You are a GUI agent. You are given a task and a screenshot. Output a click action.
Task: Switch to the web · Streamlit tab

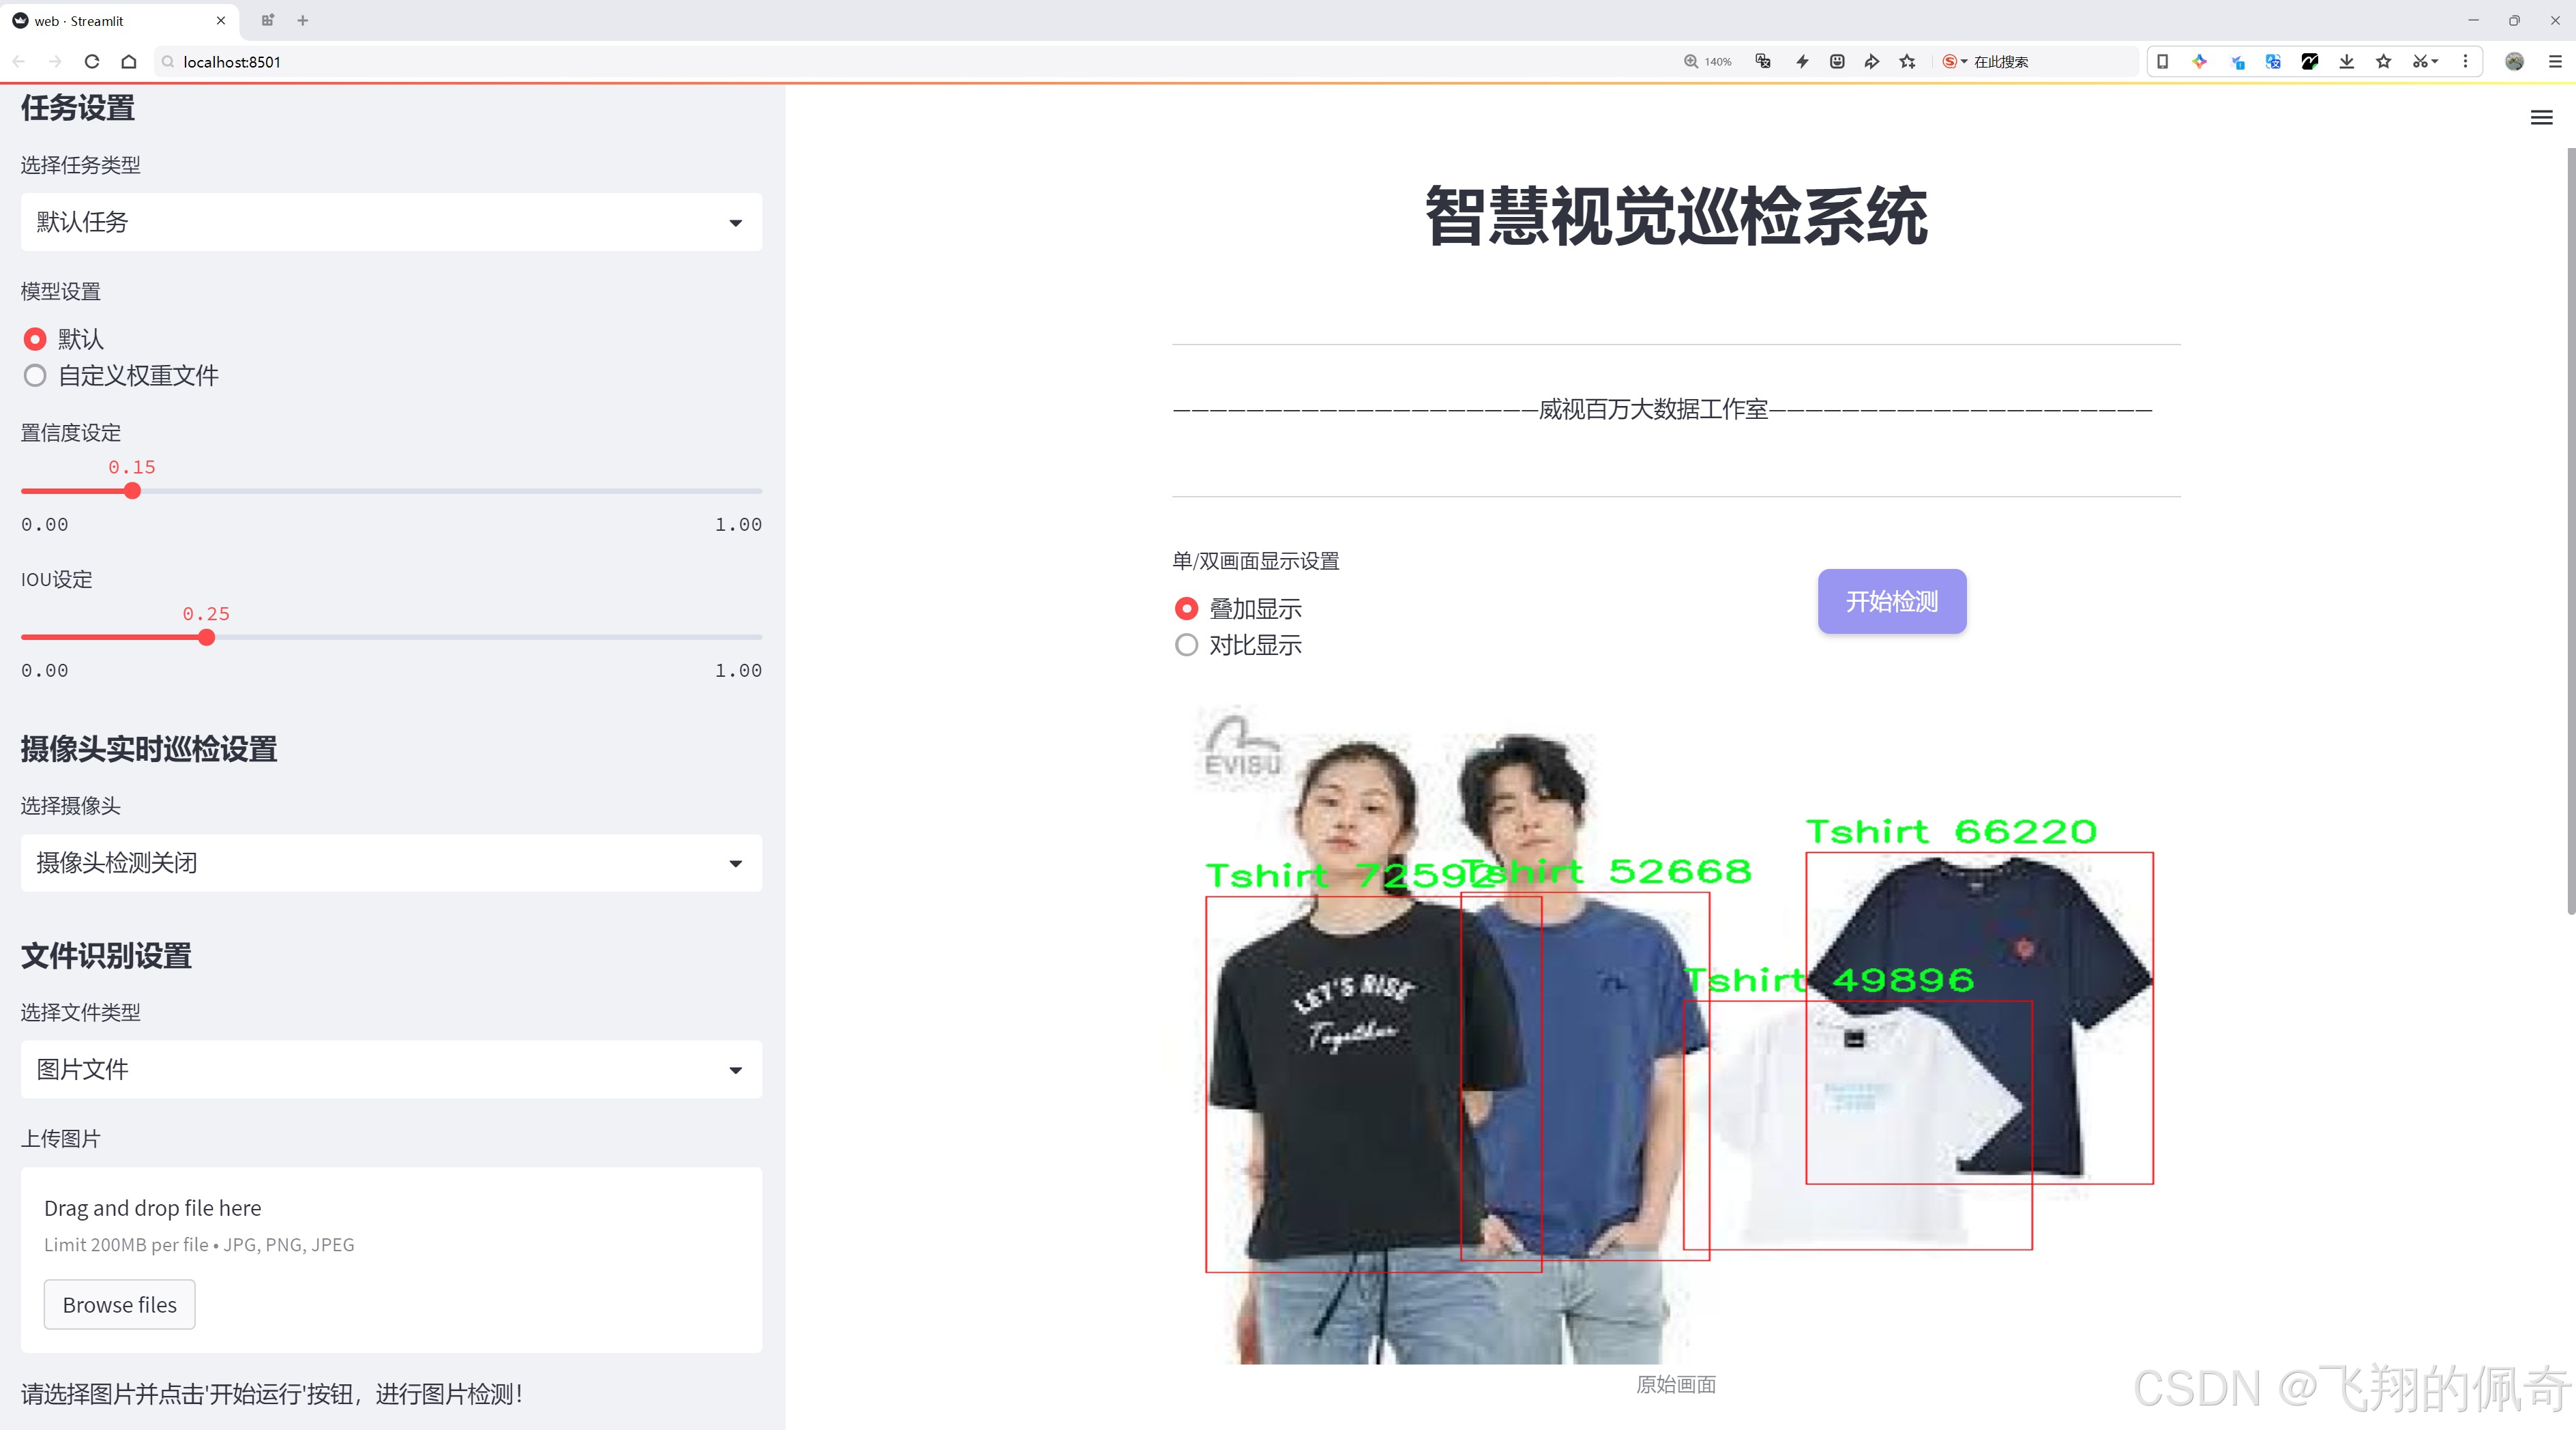(110, 20)
